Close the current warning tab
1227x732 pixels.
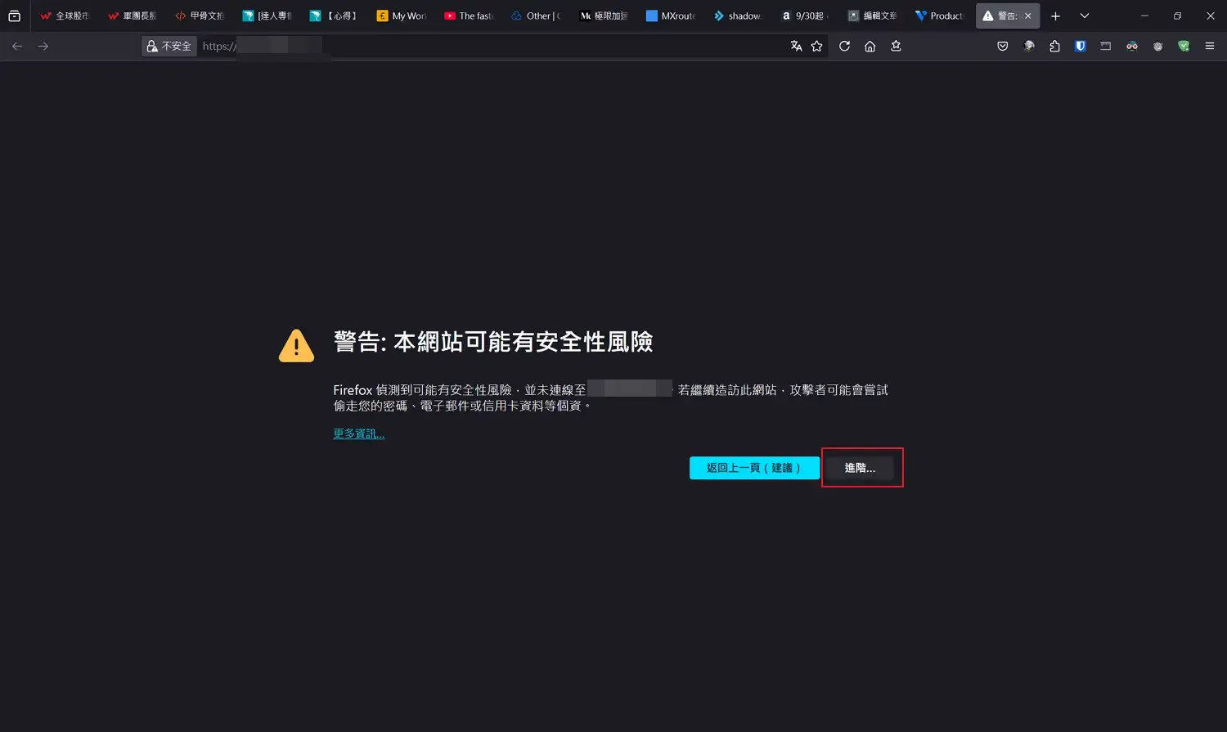point(1028,16)
